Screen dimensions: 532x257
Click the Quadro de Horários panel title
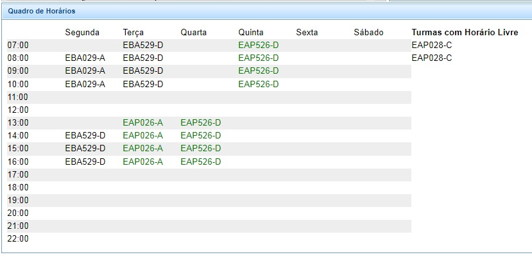(41, 11)
